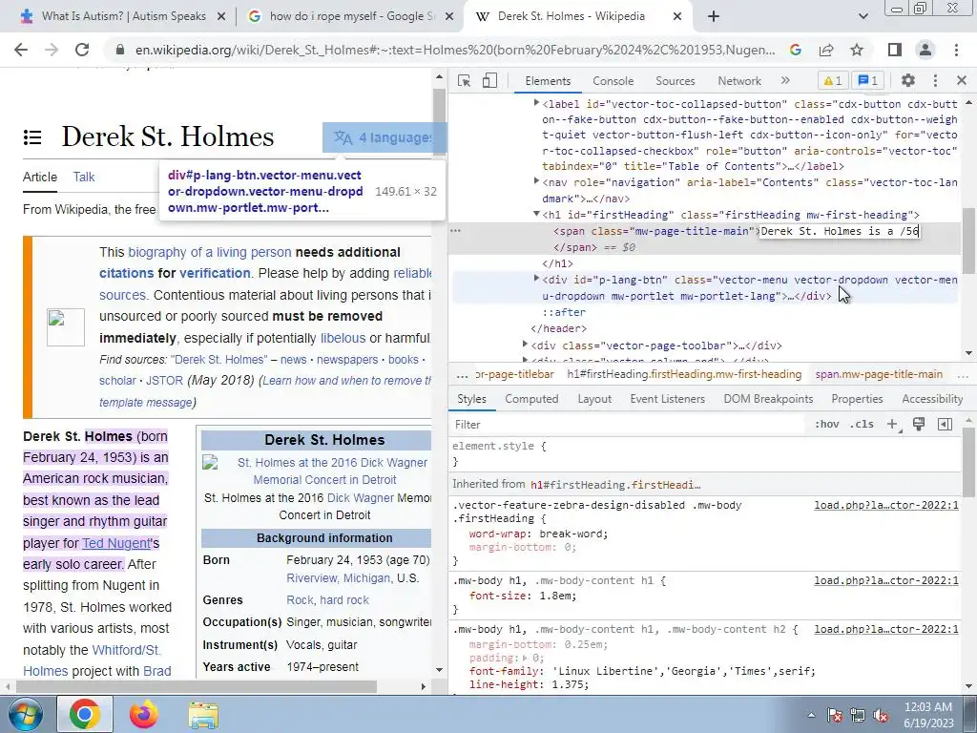
Task: Click the breadcrumb overflow ellipsis on the left
Action: tap(463, 375)
